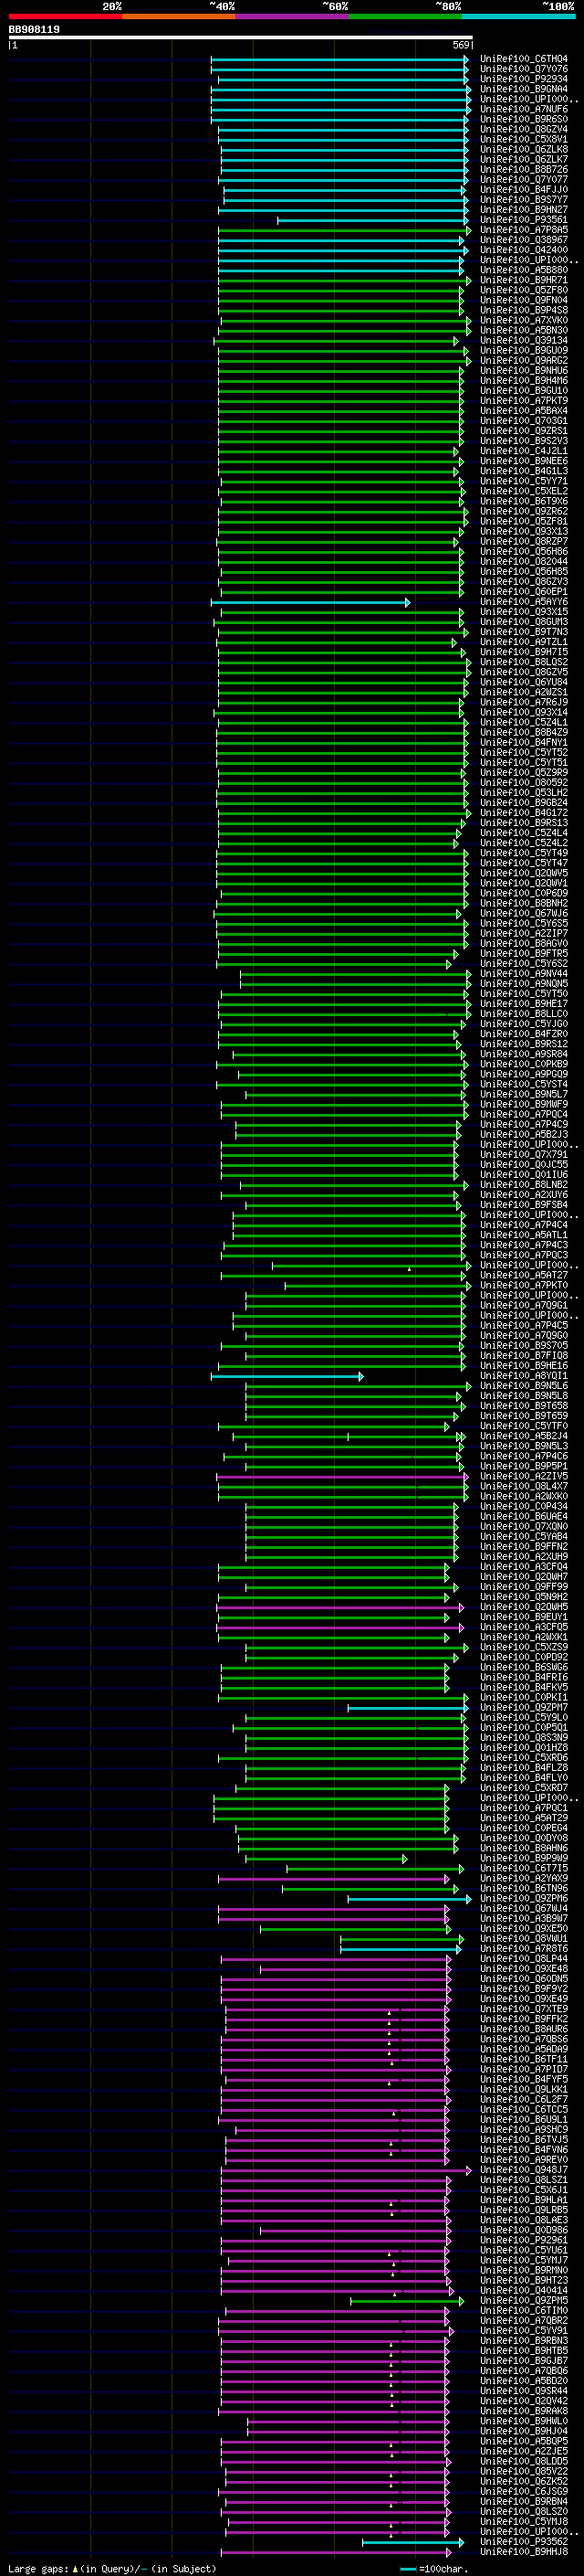Open the UniRef100_P92934 hit
Image resolution: width=584 pixels, height=2576 pixels.
[x=524, y=79]
